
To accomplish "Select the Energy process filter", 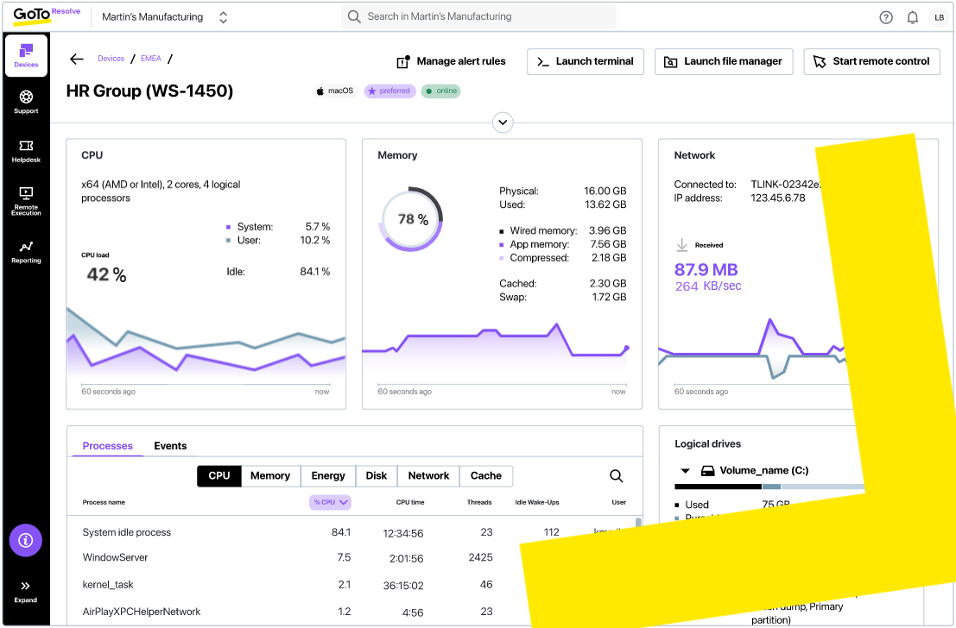I will [328, 476].
